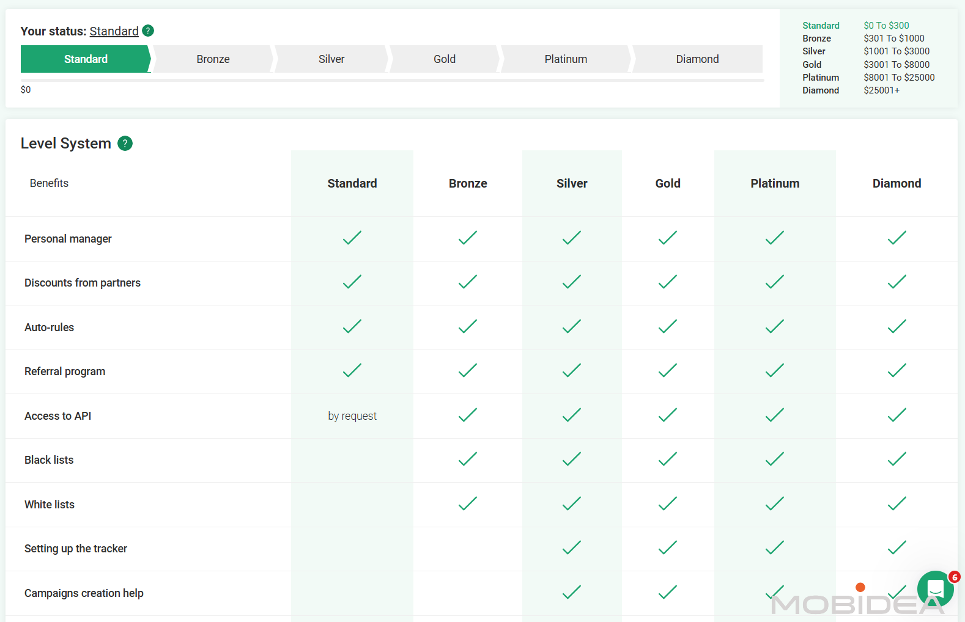965x622 pixels.
Task: Click help icon next to Your status
Action: (x=148, y=31)
